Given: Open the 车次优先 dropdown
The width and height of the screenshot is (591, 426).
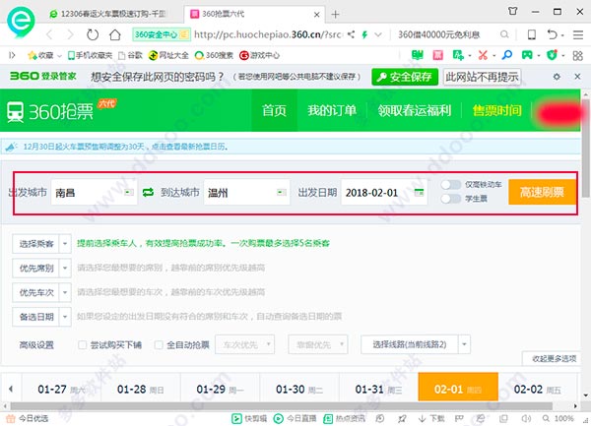Looking at the screenshot, I should (244, 344).
